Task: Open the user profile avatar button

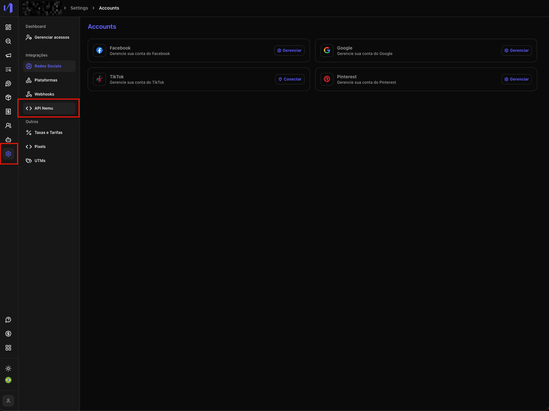Action: 8,401
